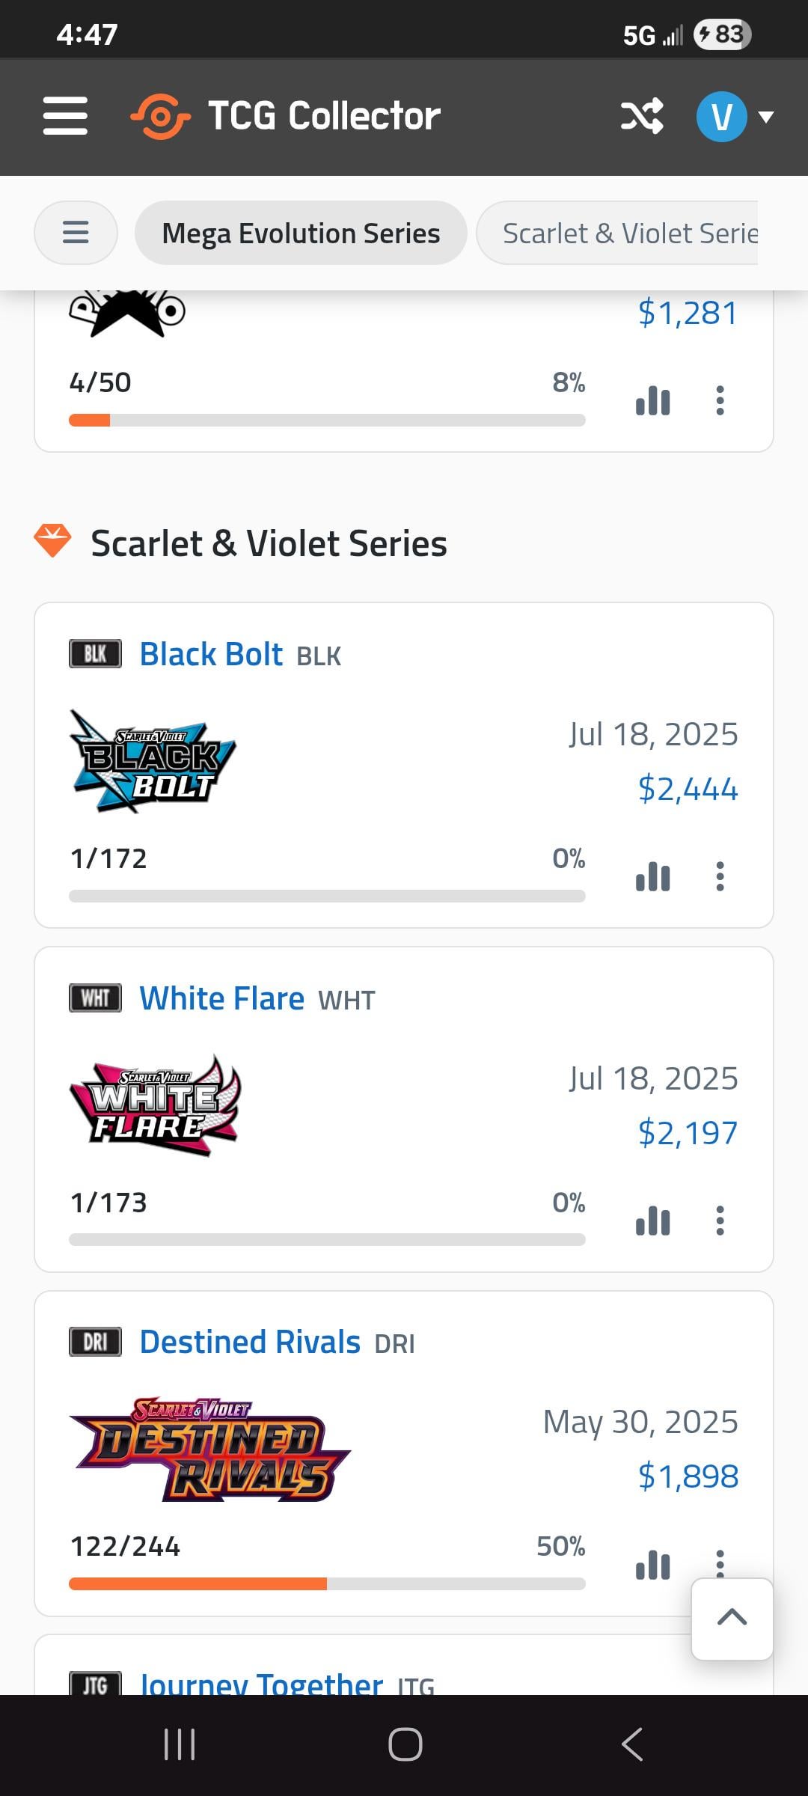Tap the shuffle random card icon
The width and height of the screenshot is (808, 1796).
[x=642, y=116]
